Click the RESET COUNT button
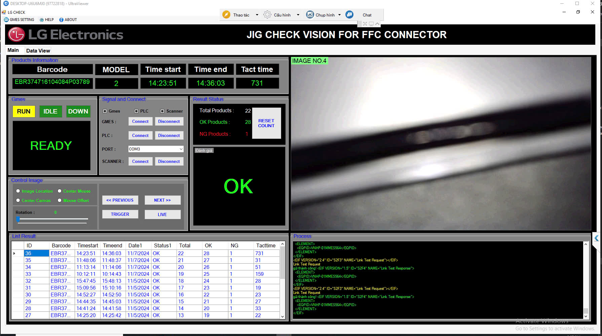602x336 pixels. pos(266,123)
